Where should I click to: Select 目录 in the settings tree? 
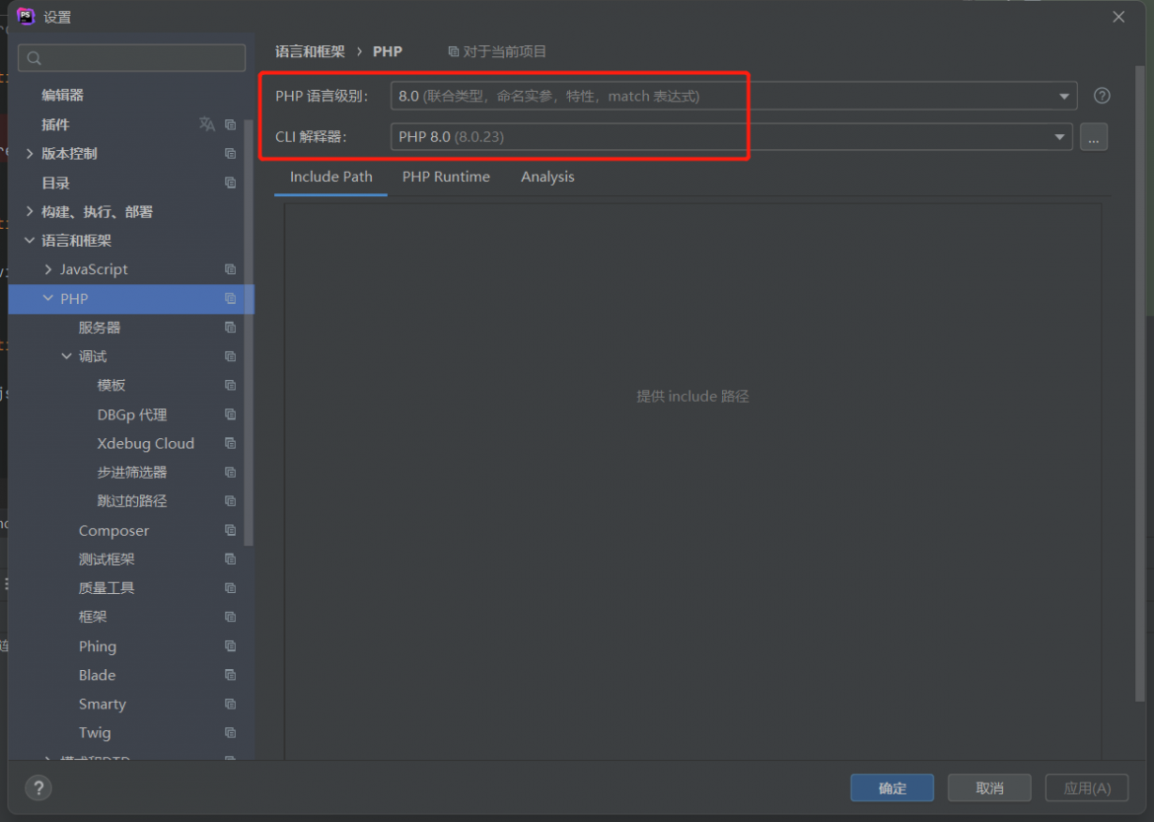tap(55, 183)
